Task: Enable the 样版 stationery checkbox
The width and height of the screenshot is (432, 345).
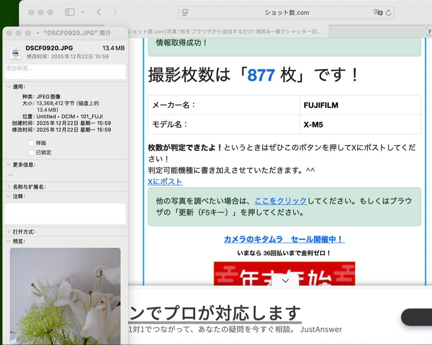Action: click(31, 143)
